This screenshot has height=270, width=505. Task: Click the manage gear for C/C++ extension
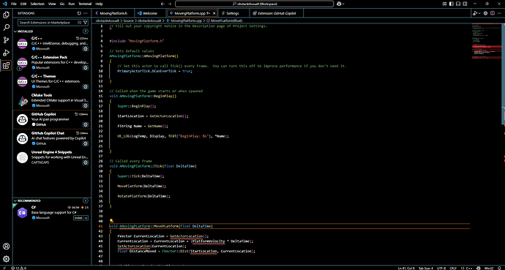(x=86, y=49)
